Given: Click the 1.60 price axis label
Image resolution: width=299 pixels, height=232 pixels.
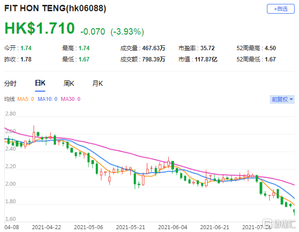Looking at the screenshot, I should click(x=11, y=219).
